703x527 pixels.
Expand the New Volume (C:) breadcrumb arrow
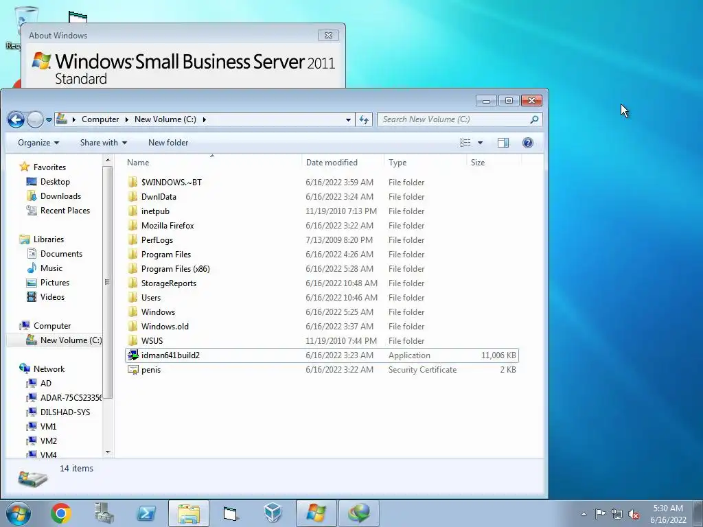(x=204, y=119)
